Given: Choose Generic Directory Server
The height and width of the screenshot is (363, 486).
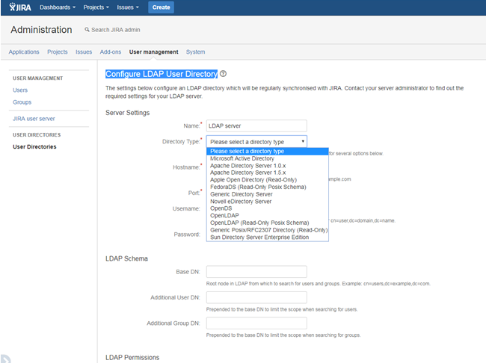Looking at the screenshot, I should coord(268,194).
